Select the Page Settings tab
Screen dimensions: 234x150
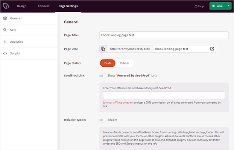tap(68, 6)
